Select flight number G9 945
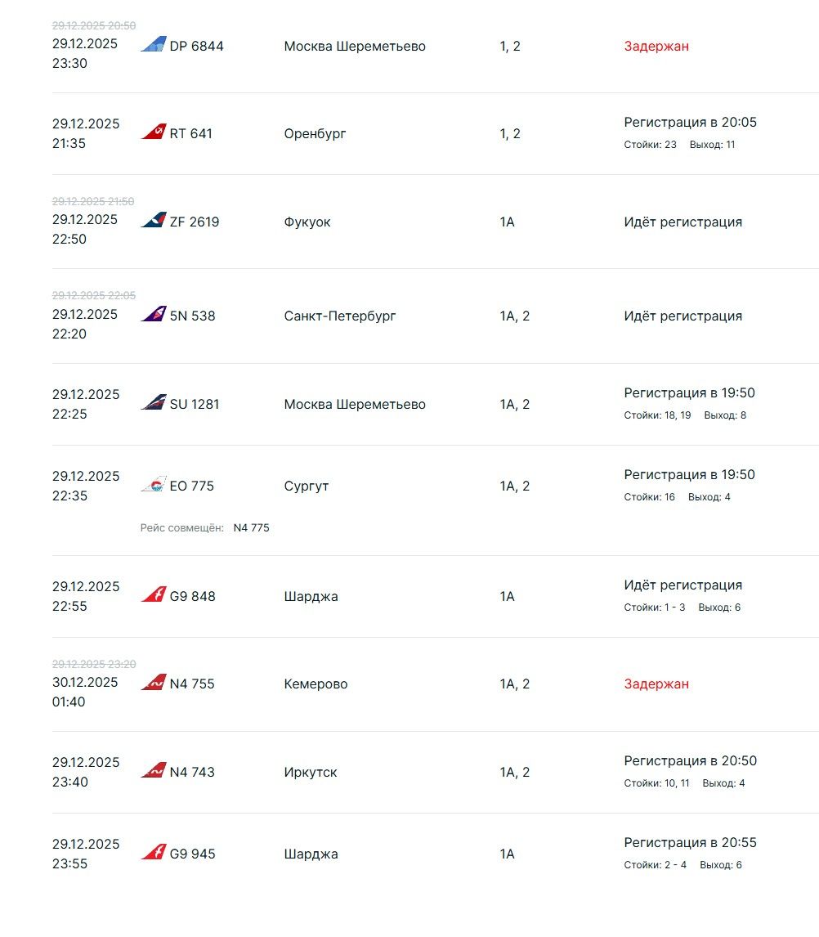819x937 pixels. (193, 854)
